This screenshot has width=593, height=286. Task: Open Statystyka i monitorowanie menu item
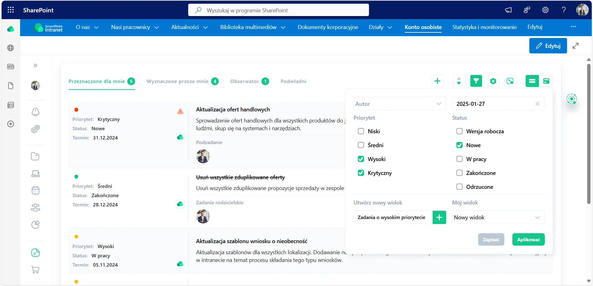point(485,27)
